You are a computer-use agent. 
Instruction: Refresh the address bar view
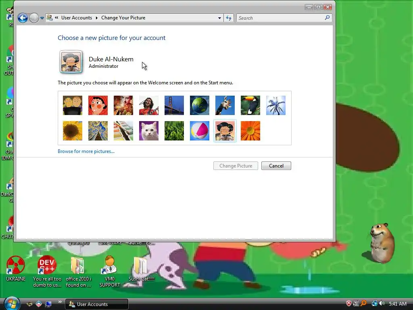click(x=229, y=18)
